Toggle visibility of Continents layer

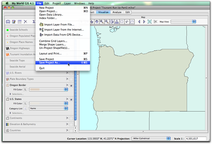coord(71,118)
